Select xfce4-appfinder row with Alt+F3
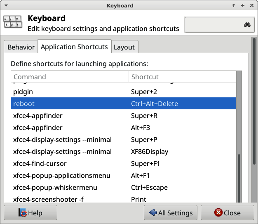This screenshot has width=258, height=224. [123, 127]
